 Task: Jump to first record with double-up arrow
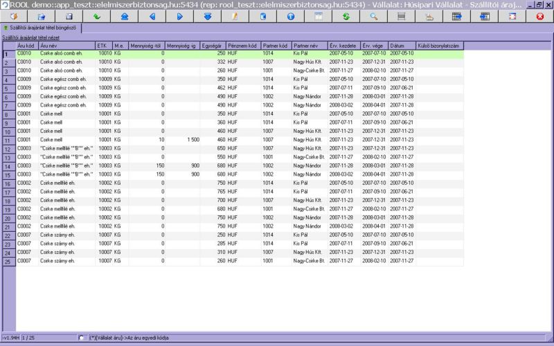click(x=124, y=15)
